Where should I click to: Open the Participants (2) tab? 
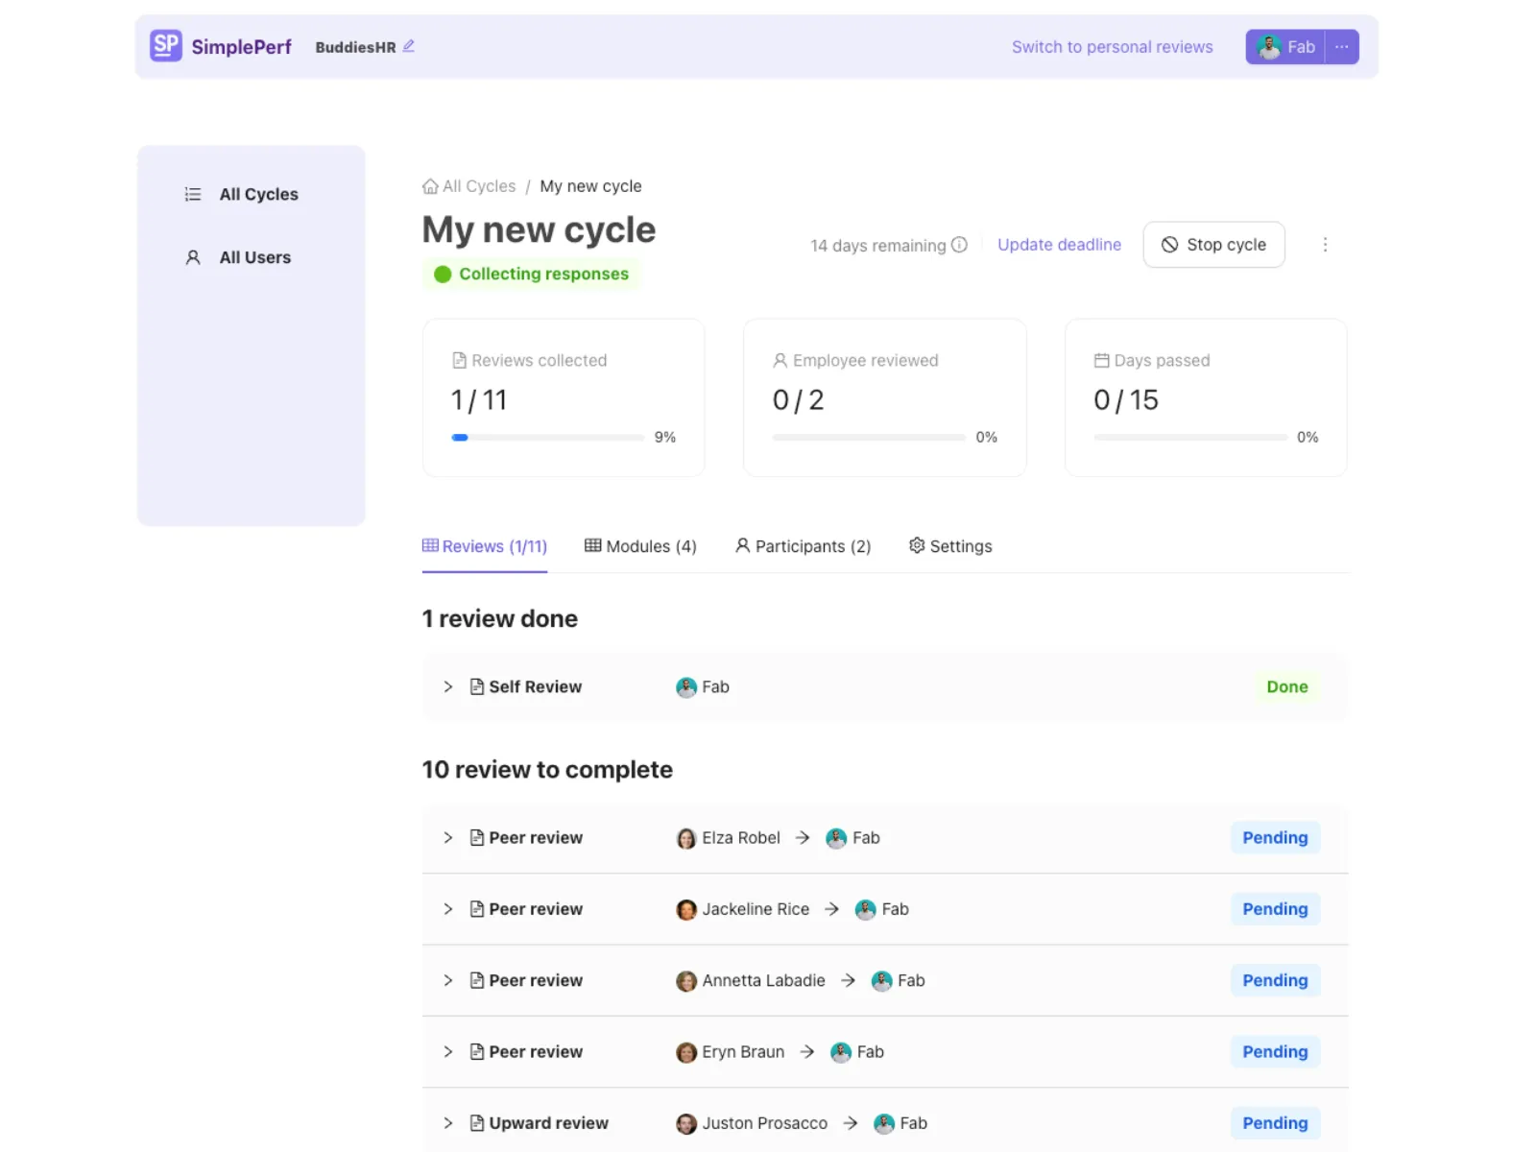(x=803, y=546)
